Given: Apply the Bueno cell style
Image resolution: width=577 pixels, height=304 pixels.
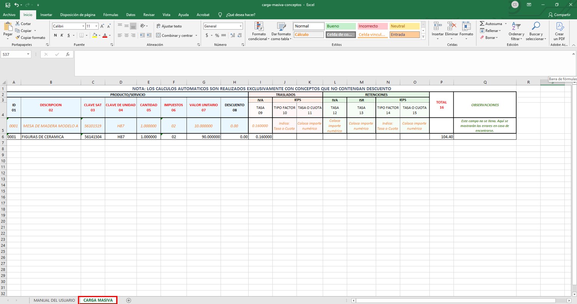Looking at the screenshot, I should click(x=341, y=26).
